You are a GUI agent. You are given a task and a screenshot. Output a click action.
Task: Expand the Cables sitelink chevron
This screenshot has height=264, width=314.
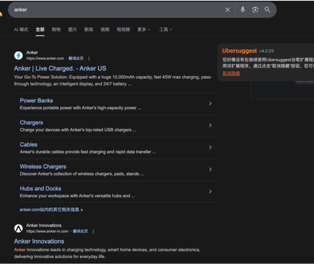coord(210,148)
